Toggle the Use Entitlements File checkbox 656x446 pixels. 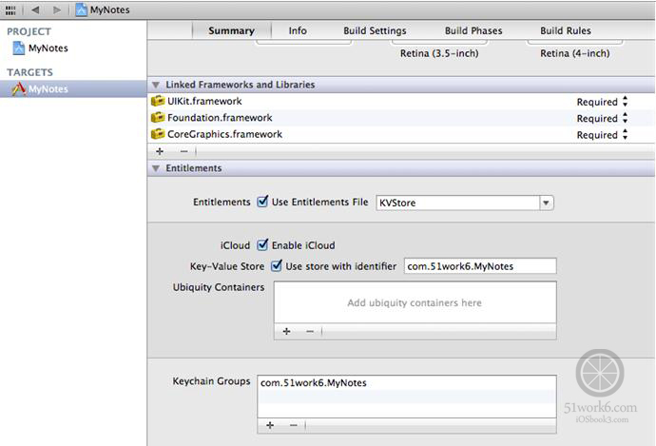tap(262, 202)
